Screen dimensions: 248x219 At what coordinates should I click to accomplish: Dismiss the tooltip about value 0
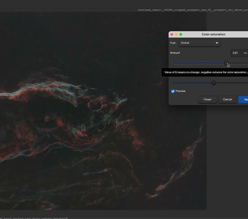pos(205,72)
